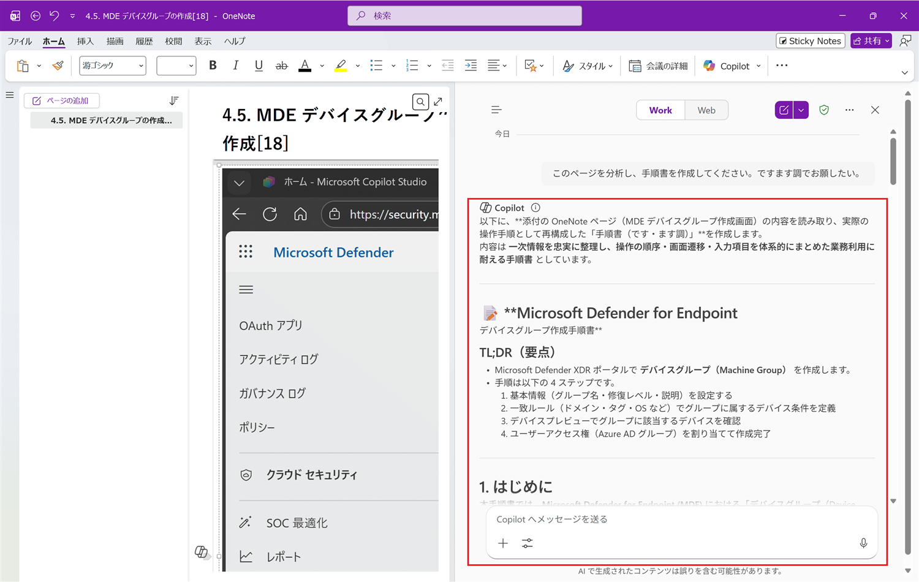The height and width of the screenshot is (582, 919).
Task: Open the To Do tag checkbox dropdown
Action: coord(534,66)
